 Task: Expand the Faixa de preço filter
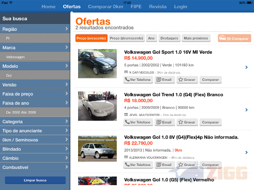click(35, 94)
